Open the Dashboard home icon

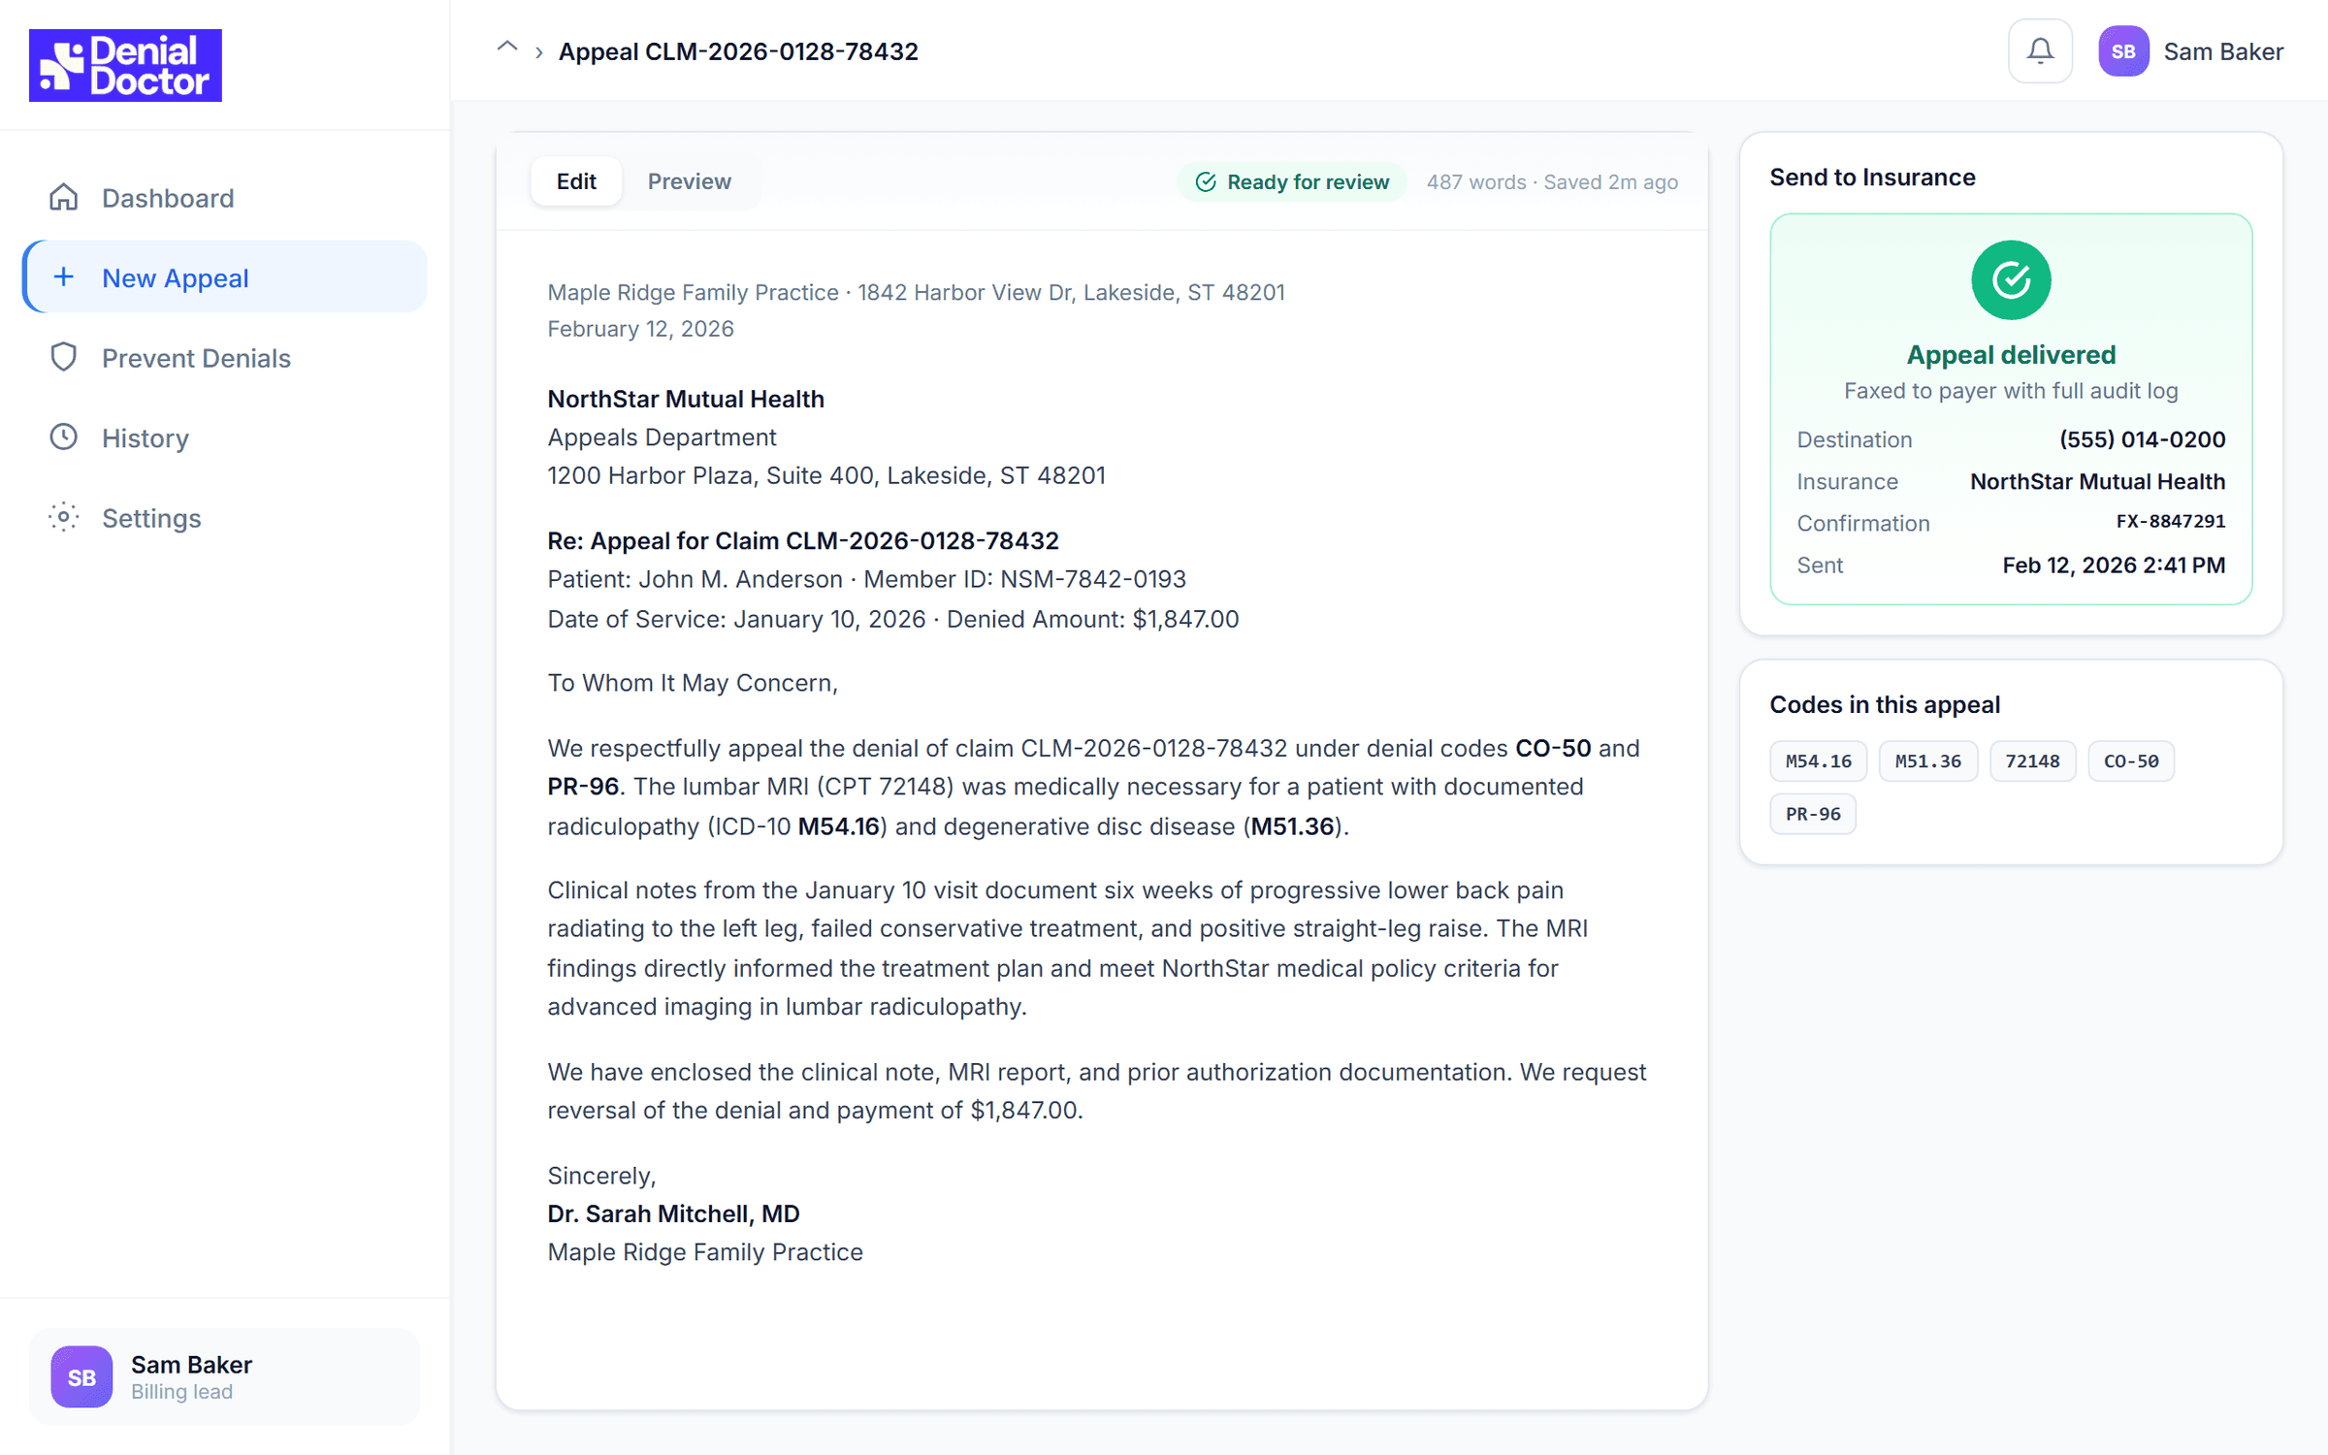pos(64,198)
